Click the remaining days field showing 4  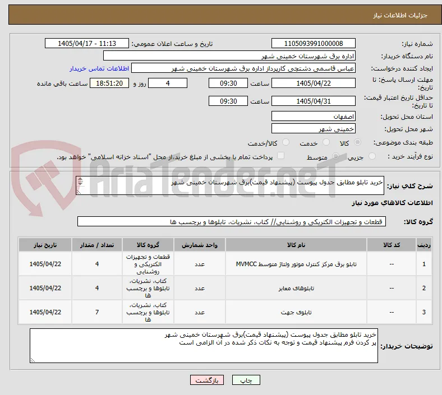pos(168,83)
